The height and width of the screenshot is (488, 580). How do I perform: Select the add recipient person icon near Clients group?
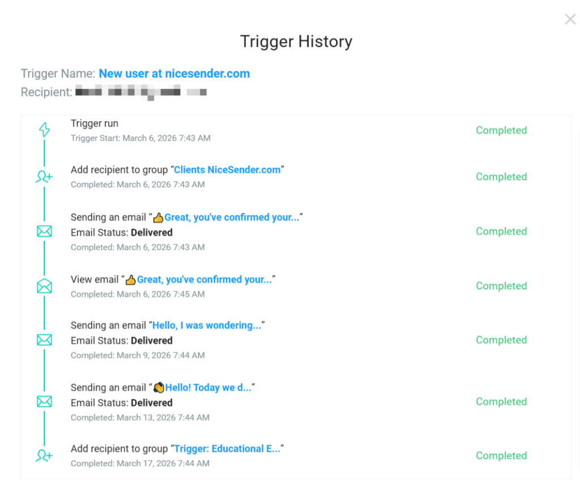(44, 177)
